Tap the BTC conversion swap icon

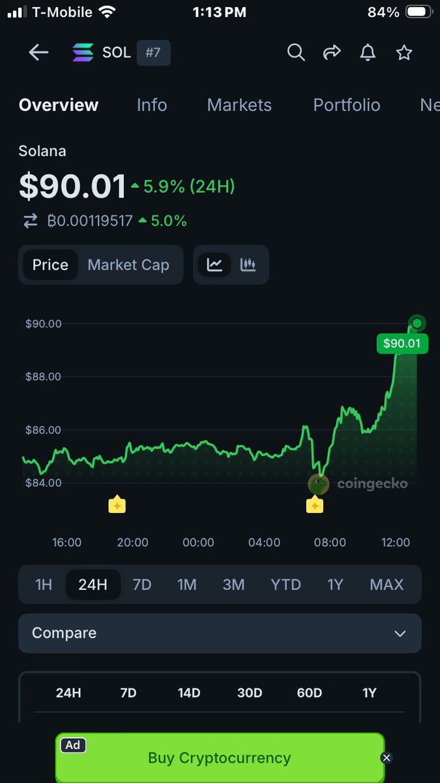point(31,221)
